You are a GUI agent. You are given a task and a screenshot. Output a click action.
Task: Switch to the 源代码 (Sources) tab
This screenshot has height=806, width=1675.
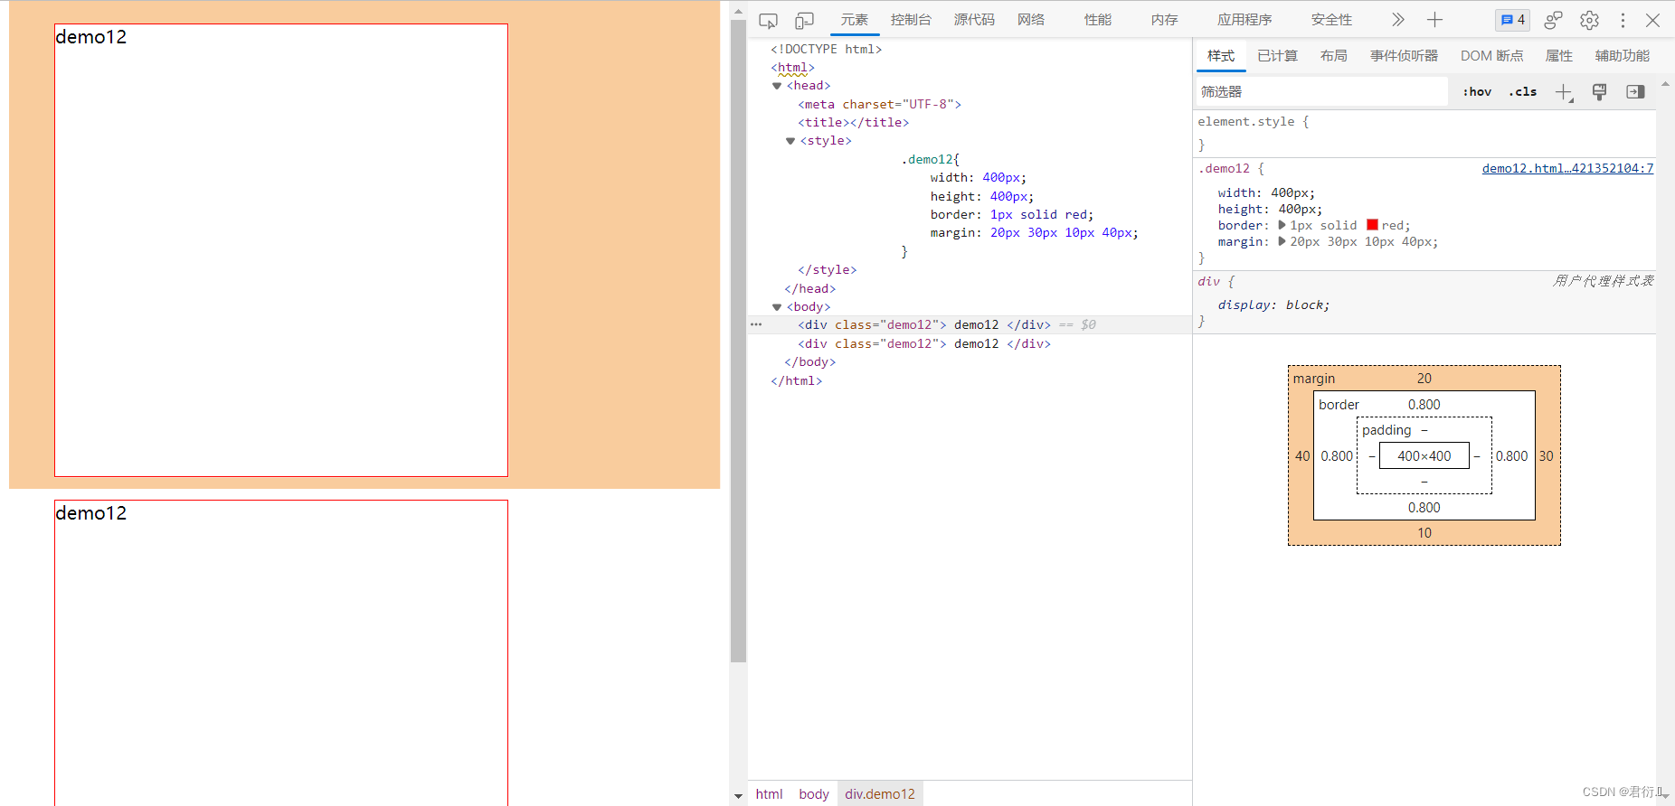click(974, 20)
